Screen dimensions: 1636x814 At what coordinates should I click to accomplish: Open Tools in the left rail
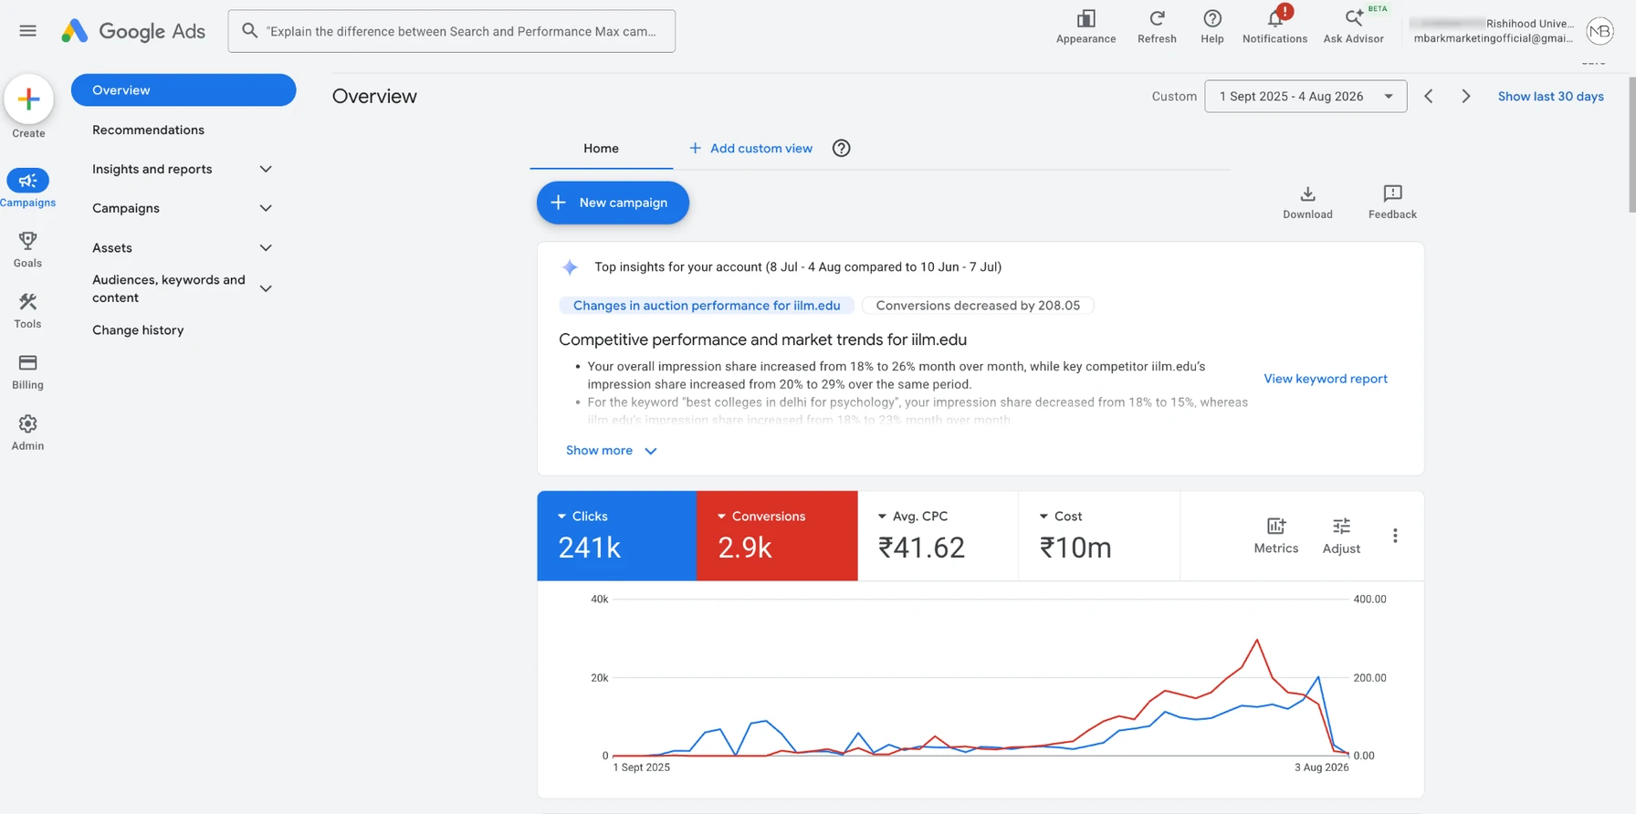27,310
